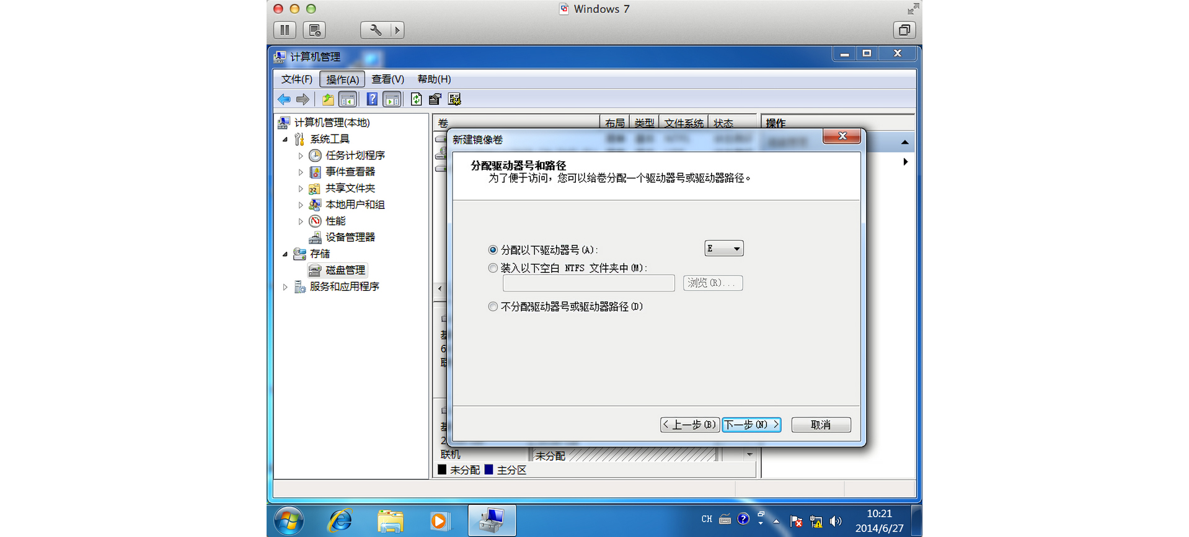Screen dimensions: 1189x537
Task: Click the CH language indicator
Action: tap(707, 520)
